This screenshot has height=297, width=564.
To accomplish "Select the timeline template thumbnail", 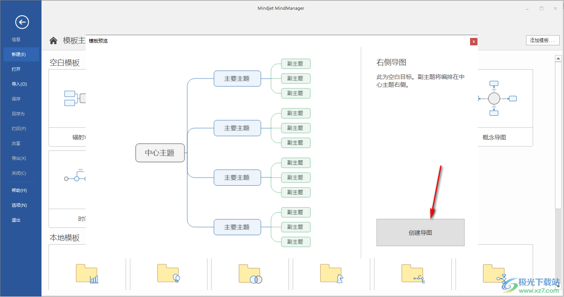I will [67, 189].
